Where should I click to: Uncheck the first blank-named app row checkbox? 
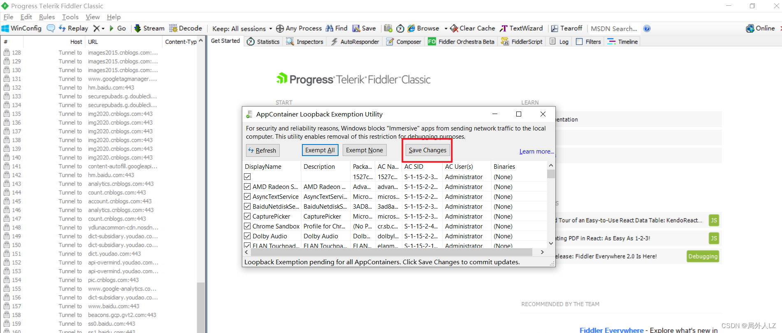(247, 177)
